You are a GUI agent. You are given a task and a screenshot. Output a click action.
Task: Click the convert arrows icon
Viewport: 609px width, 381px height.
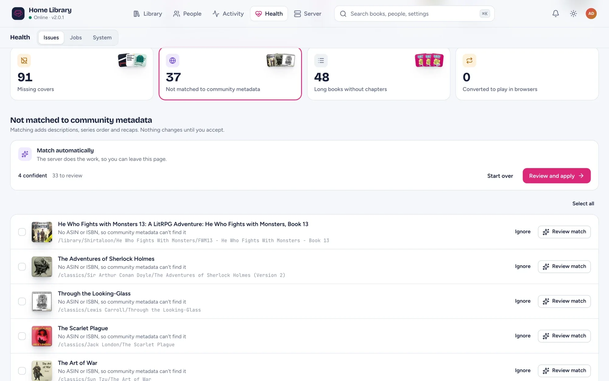coord(469,60)
